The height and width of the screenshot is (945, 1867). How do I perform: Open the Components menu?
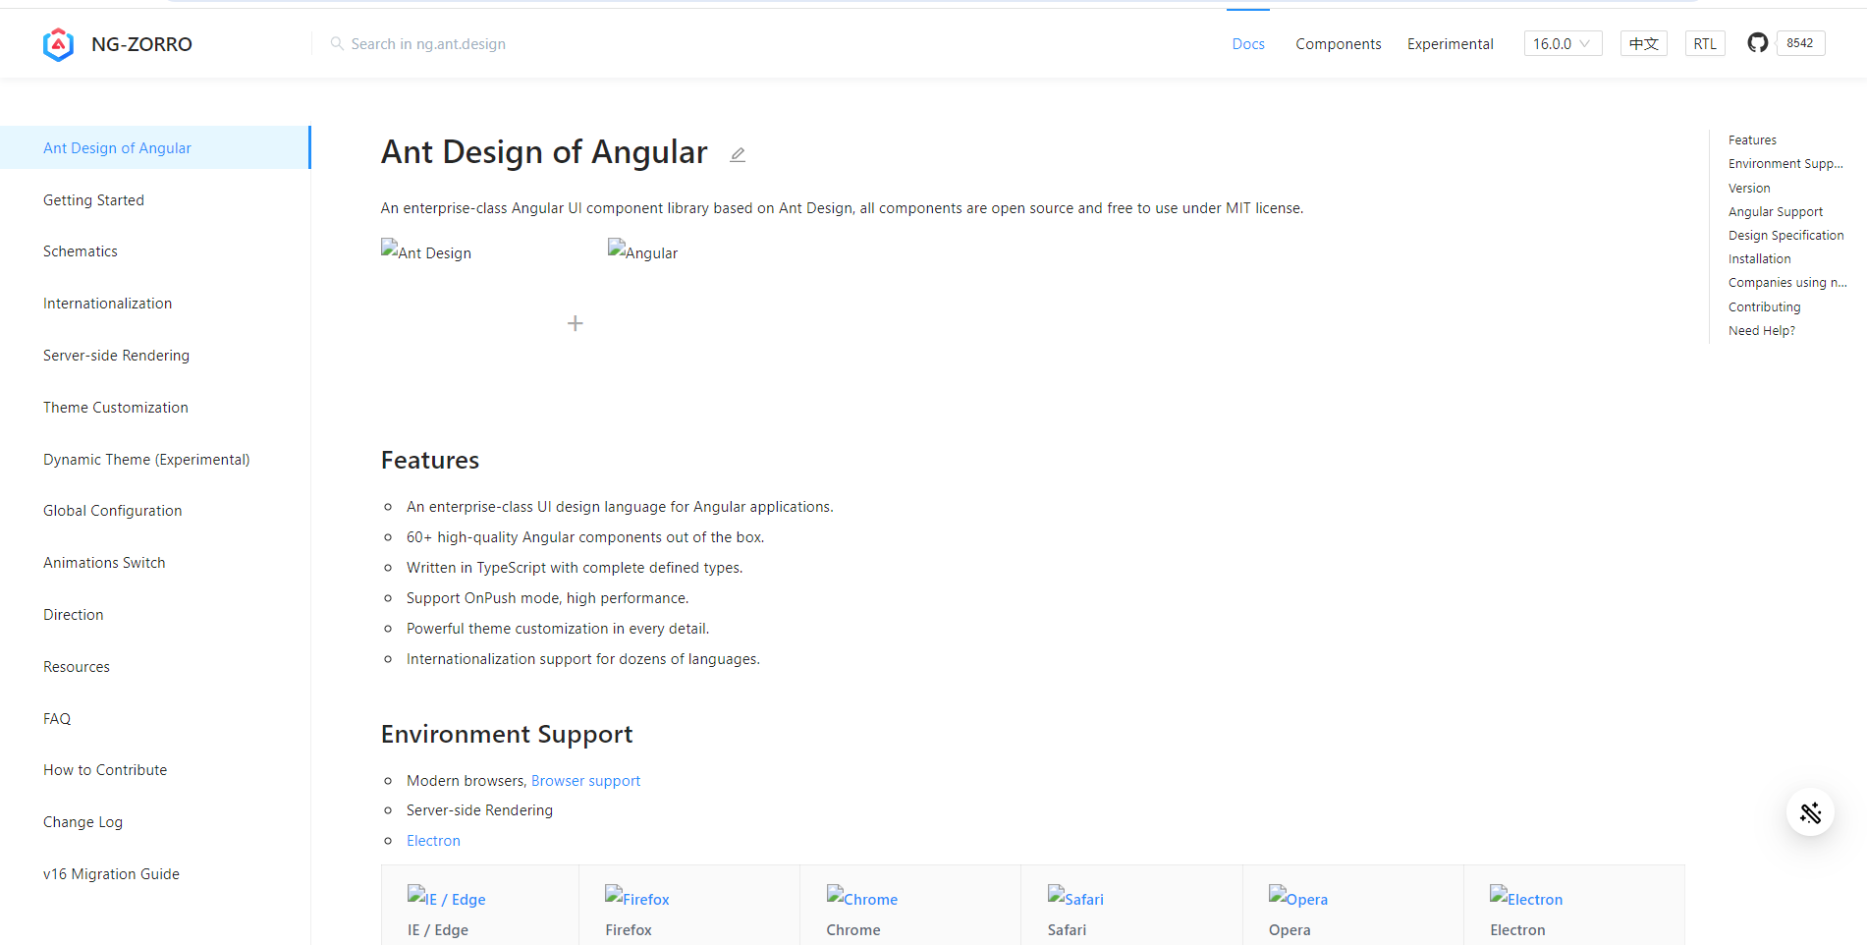point(1338,44)
